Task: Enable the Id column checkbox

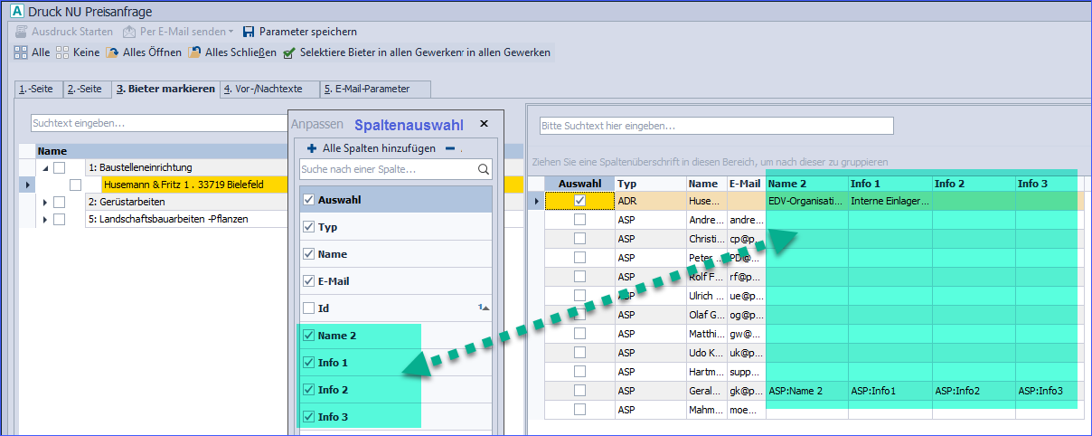Action: pyautogui.click(x=309, y=308)
